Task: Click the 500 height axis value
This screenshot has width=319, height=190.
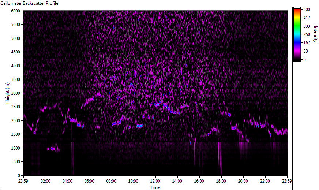Action: point(17,162)
